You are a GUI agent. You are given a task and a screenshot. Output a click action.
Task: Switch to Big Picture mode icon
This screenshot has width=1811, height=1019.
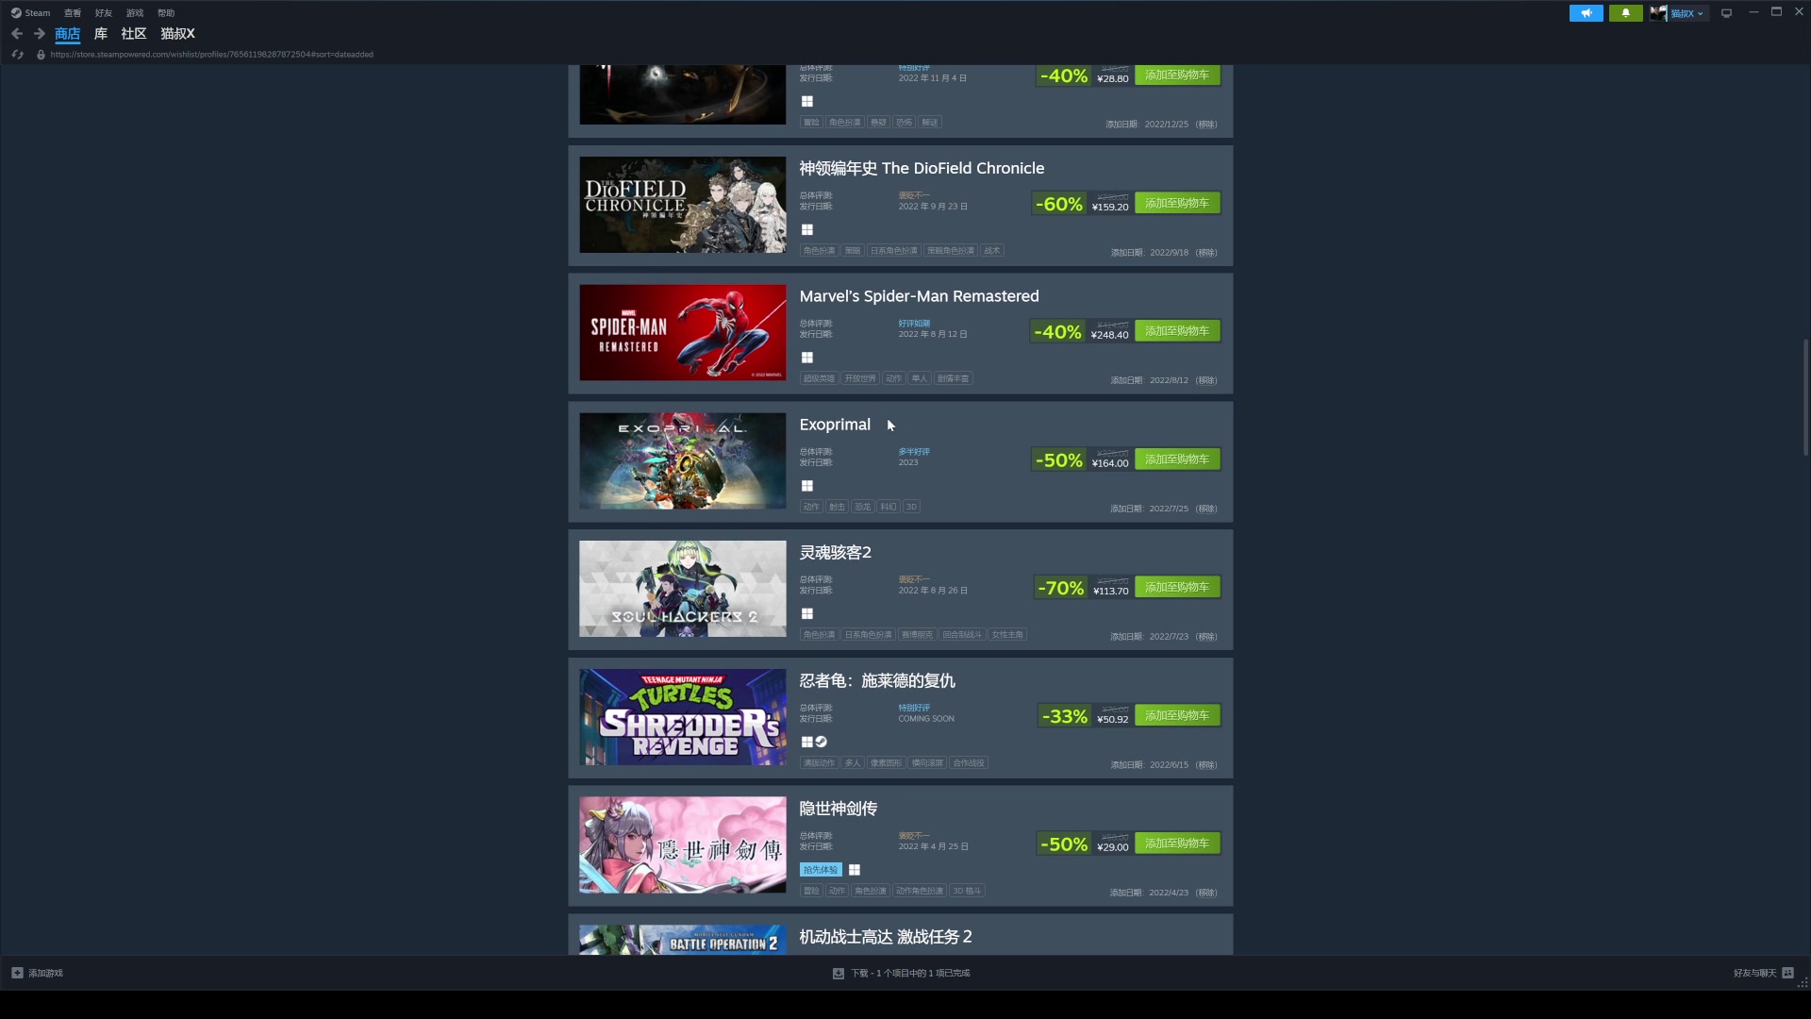click(1726, 13)
